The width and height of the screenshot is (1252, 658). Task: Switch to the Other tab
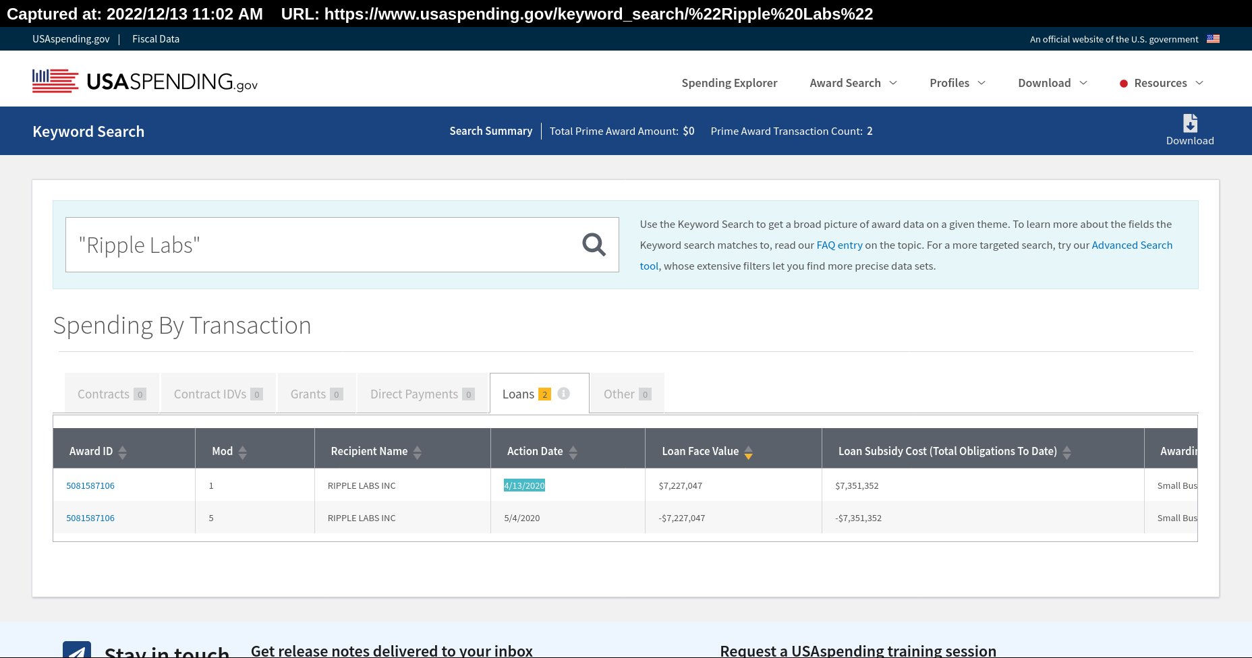coord(627,393)
